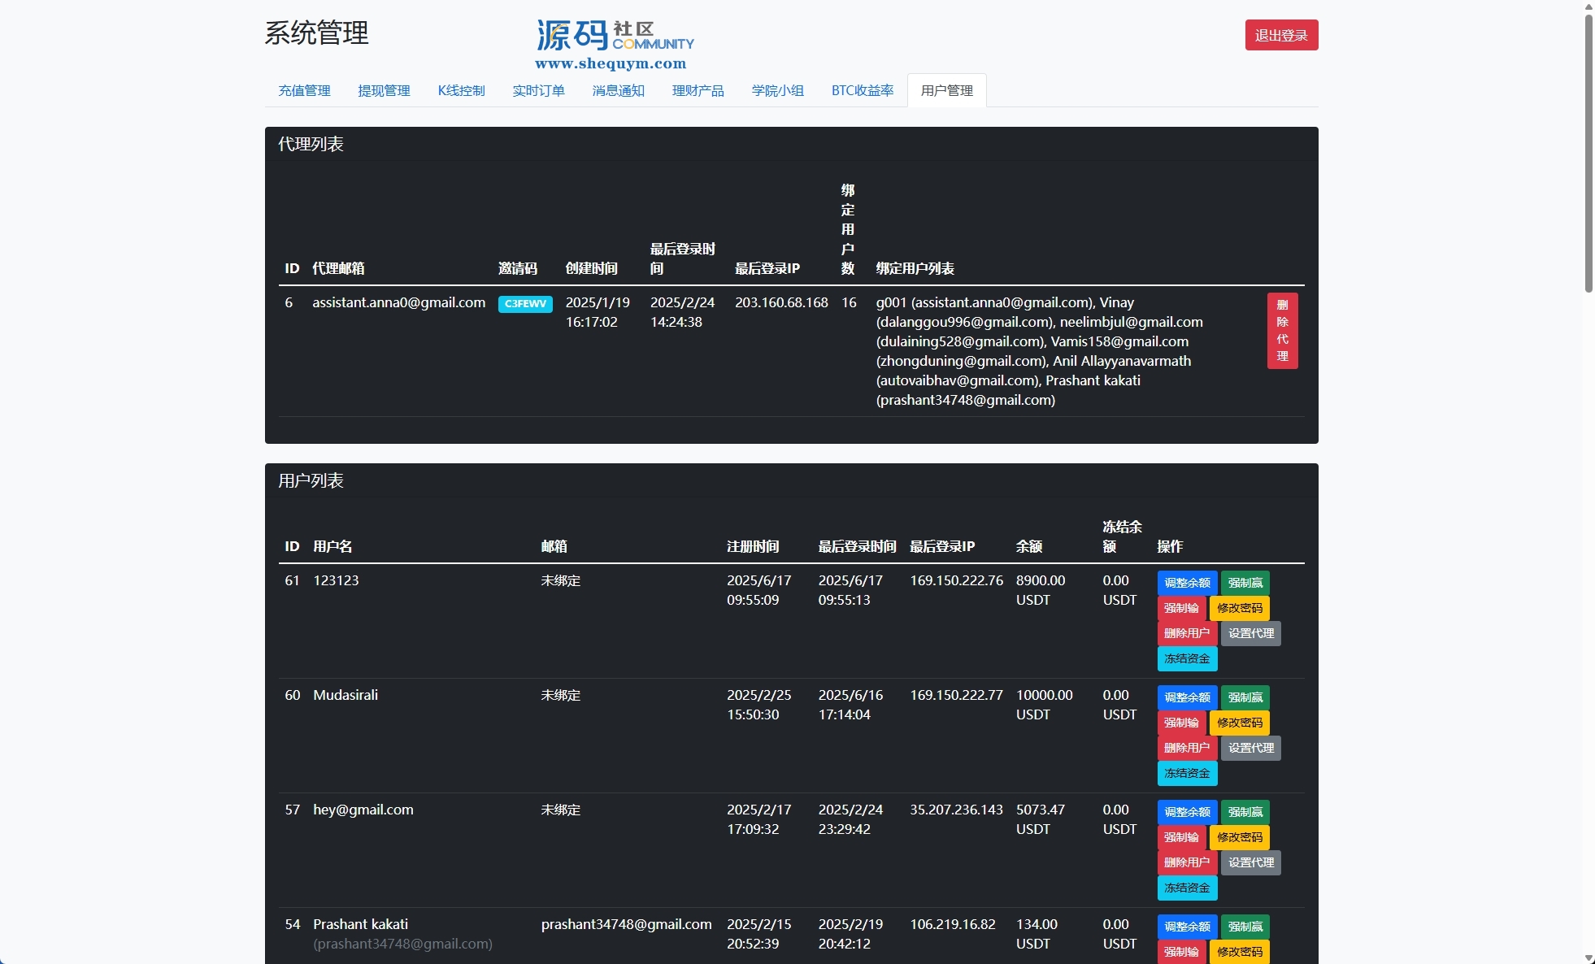Go to the 实时订单 tab
This screenshot has height=964, width=1595.
point(538,90)
